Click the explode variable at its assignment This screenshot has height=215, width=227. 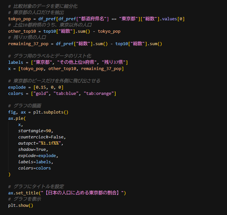17,87
